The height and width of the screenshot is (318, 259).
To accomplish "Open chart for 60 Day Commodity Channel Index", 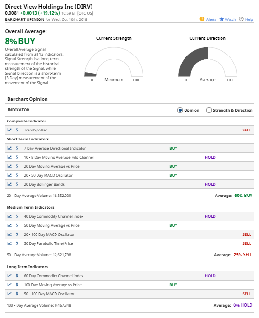I will click(9, 276).
